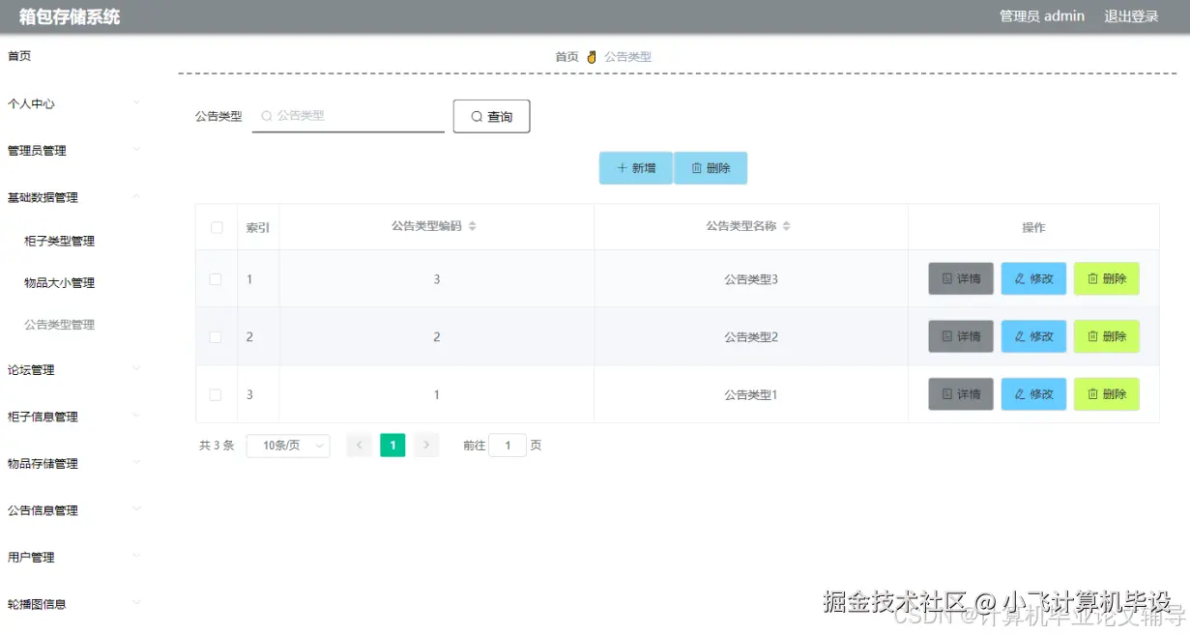Click the 查询 search button
The image size is (1190, 634).
[x=491, y=115]
